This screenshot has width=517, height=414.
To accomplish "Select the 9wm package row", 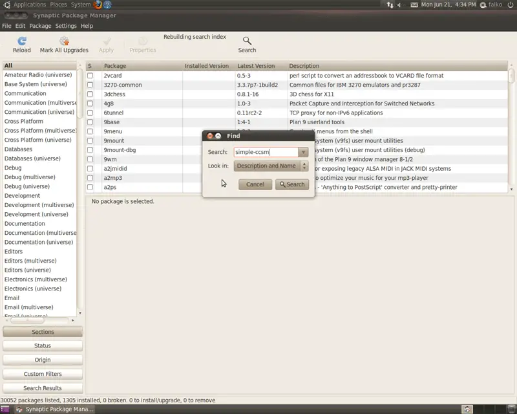I will (297, 159).
